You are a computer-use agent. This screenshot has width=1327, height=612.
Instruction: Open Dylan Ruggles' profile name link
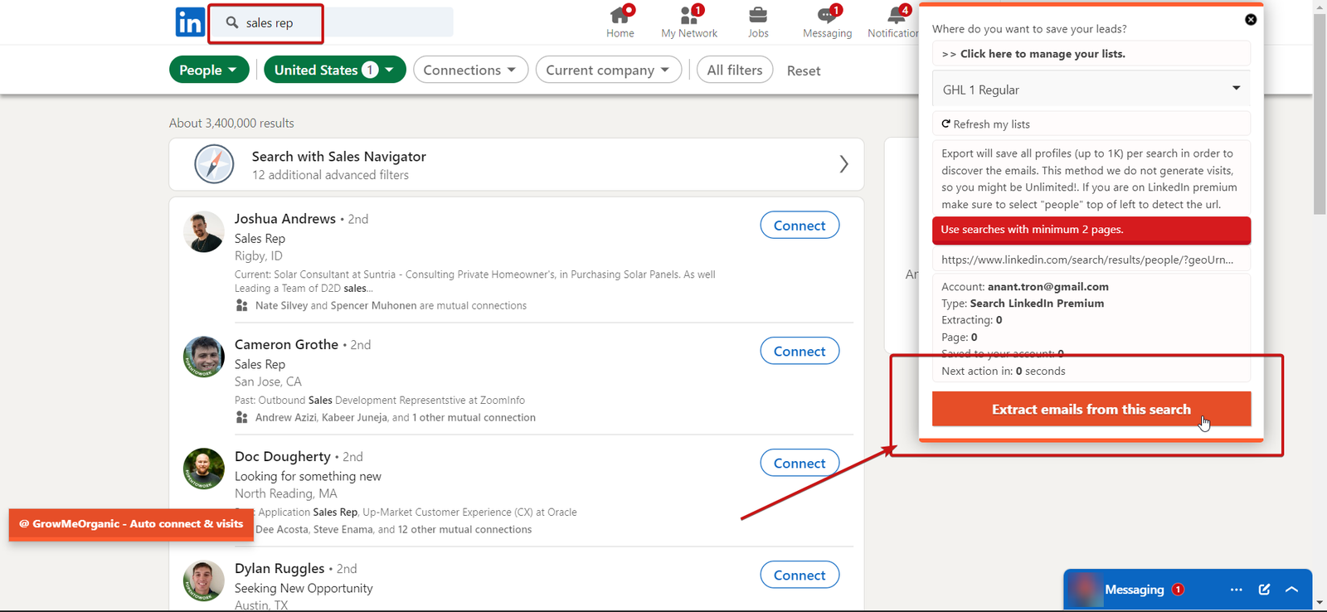(279, 568)
